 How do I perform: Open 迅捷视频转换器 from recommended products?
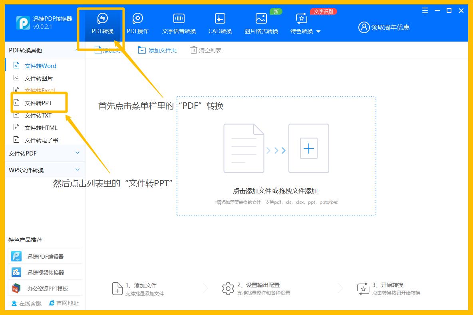pos(45,272)
